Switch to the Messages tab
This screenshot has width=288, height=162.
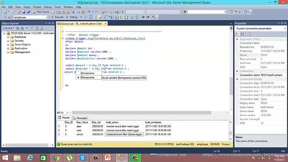click(80, 118)
